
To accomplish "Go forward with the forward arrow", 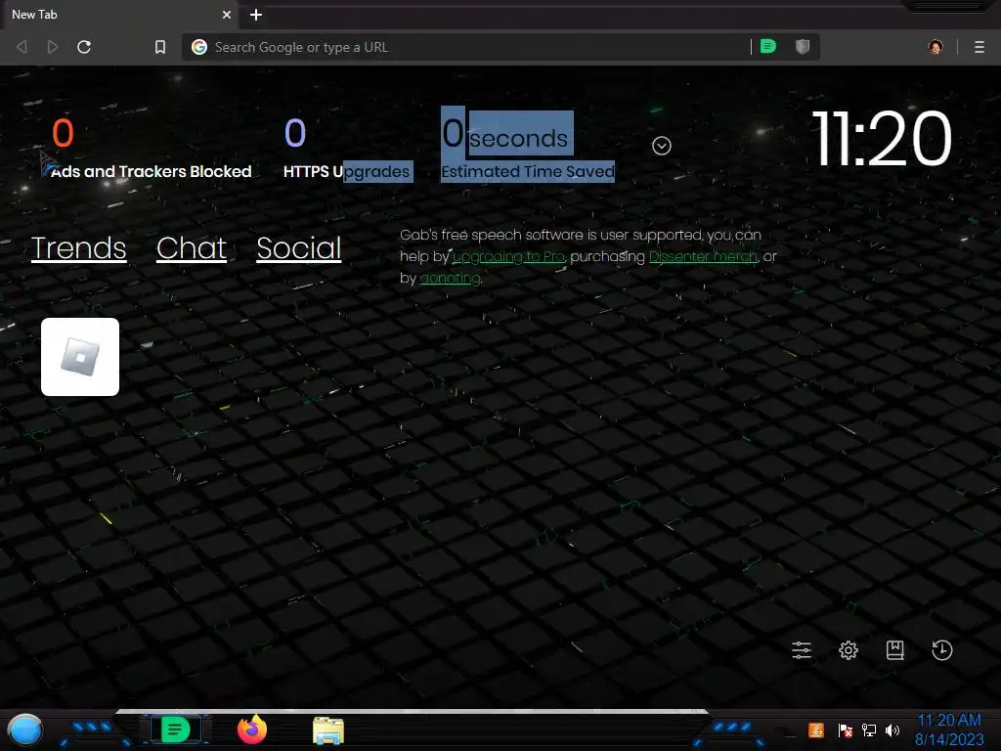I will tap(53, 47).
